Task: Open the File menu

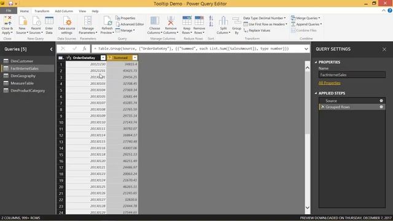Action: click(x=9, y=11)
